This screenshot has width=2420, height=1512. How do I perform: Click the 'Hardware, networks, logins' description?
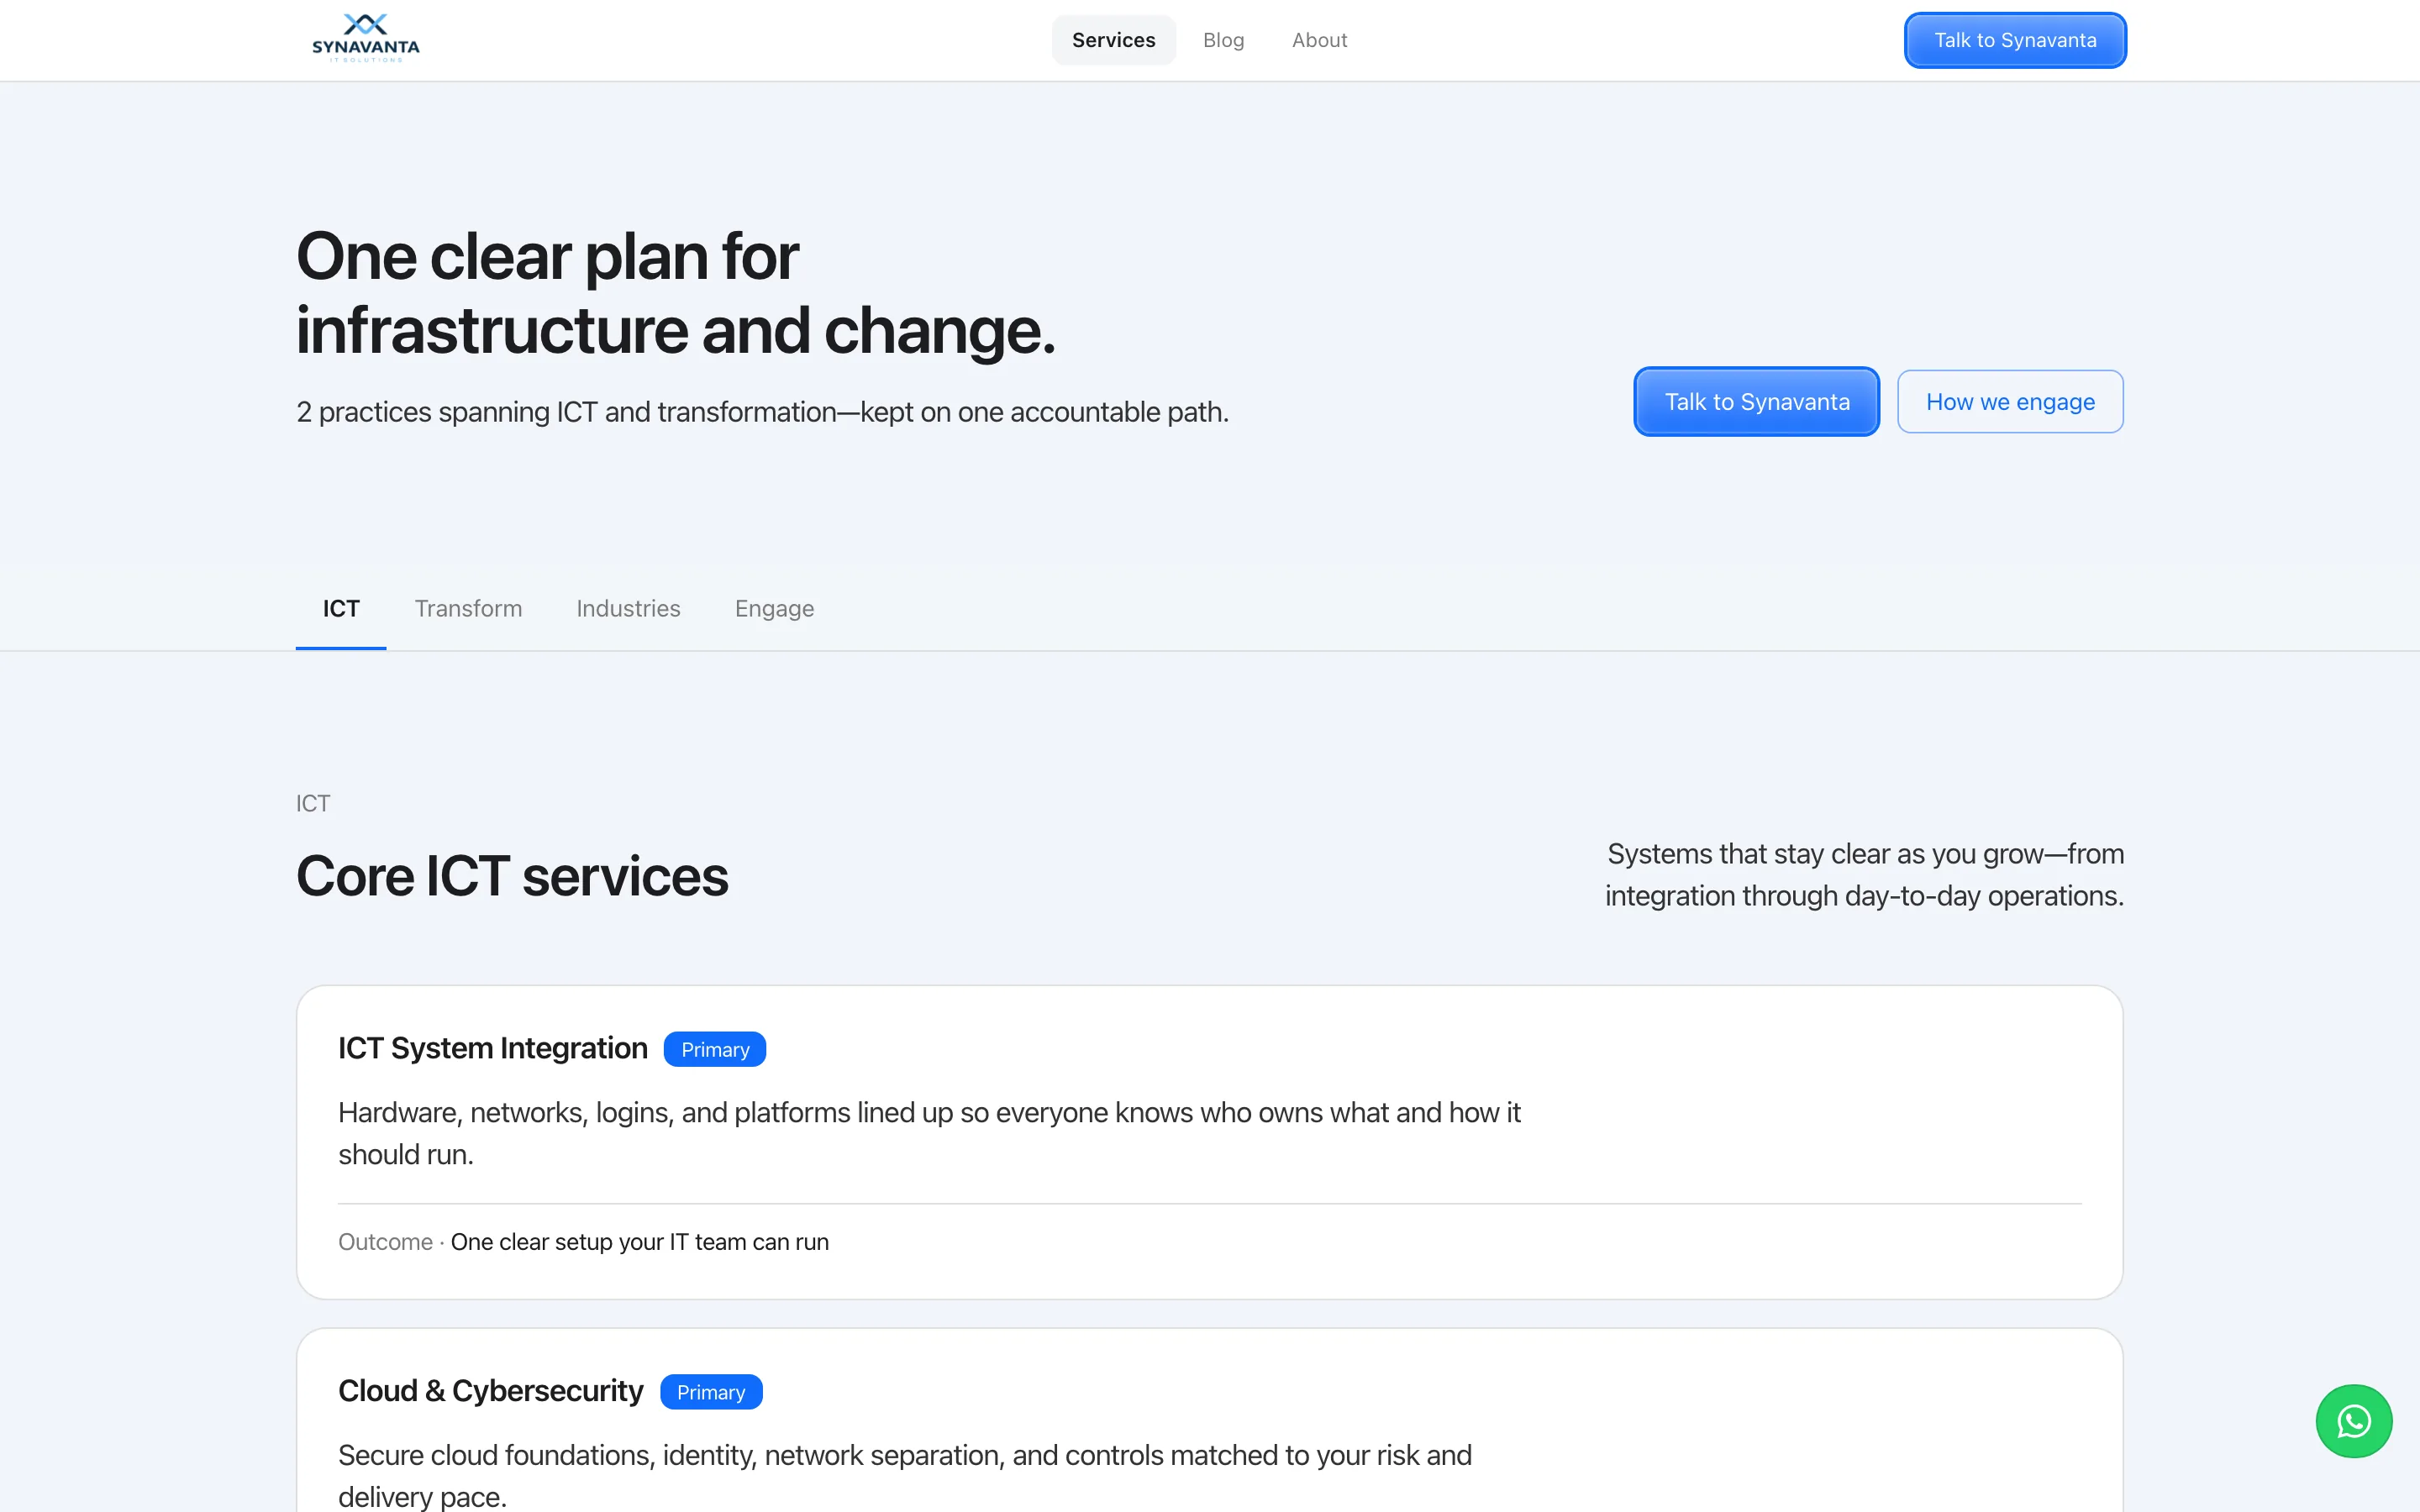[929, 1133]
